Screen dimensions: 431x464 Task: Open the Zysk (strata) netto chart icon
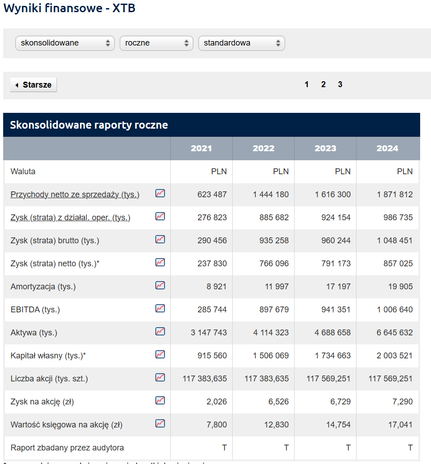click(160, 262)
